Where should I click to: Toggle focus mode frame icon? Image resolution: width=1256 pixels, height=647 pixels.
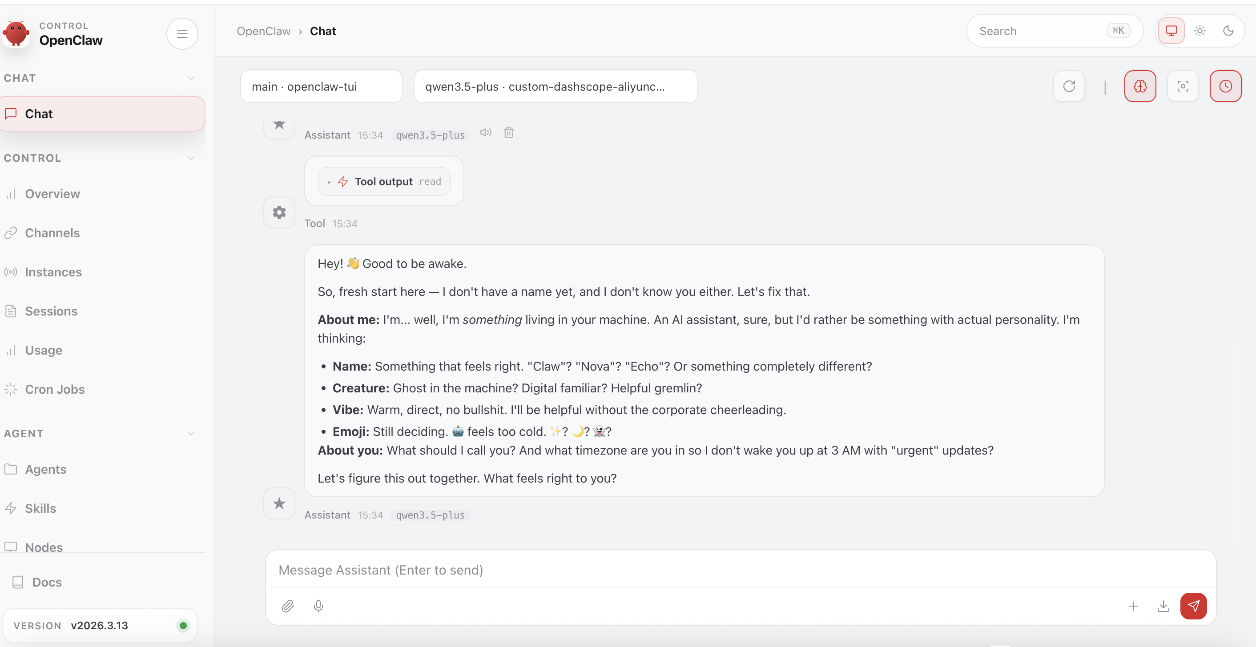pos(1182,86)
